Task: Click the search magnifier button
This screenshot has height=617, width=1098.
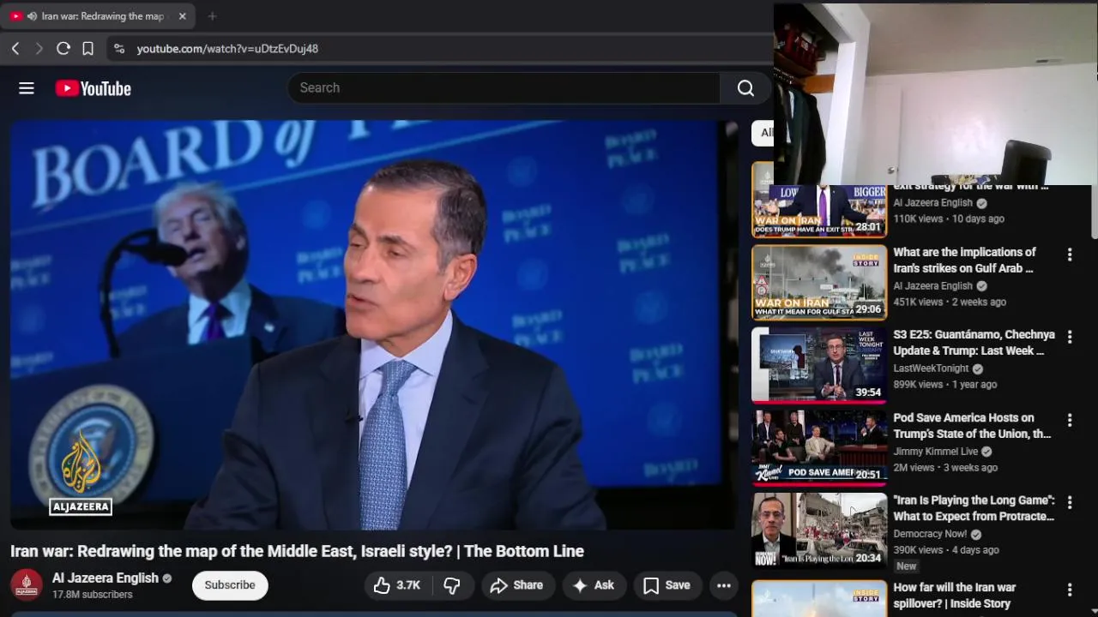Action: 745,88
